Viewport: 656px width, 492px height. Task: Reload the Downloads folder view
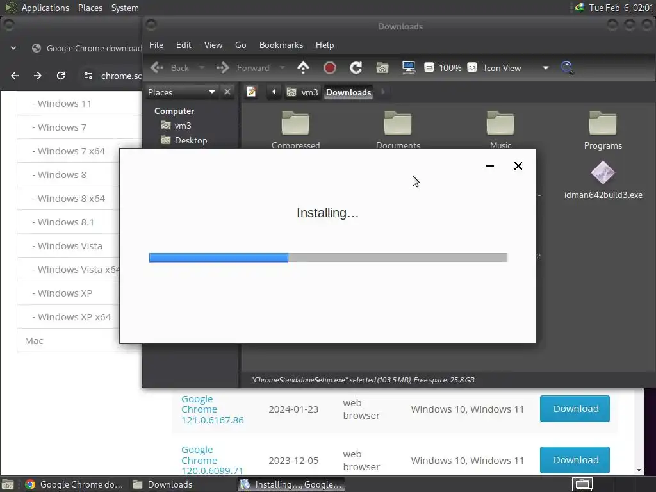(356, 68)
